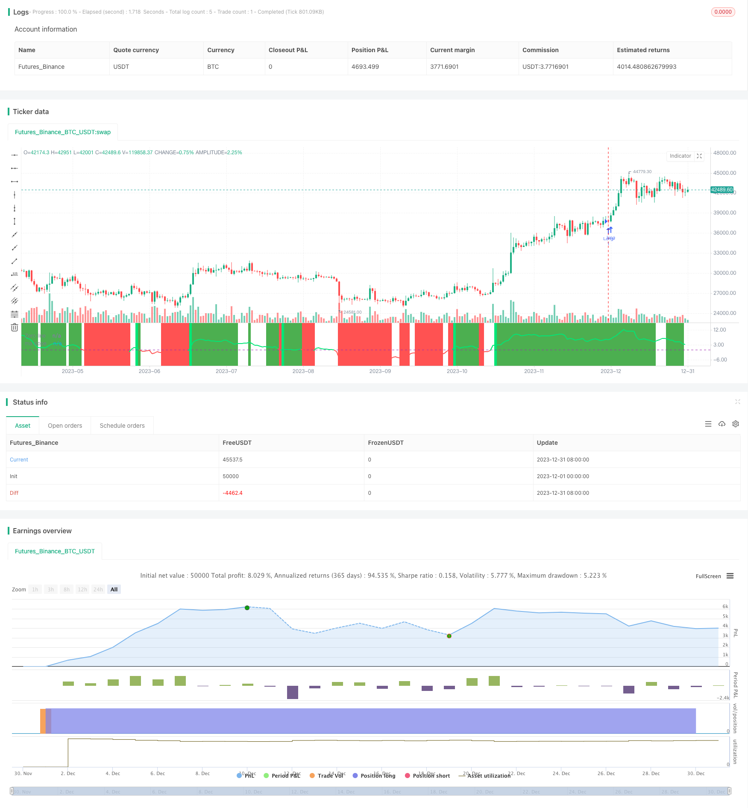
Task: Open the earnings chart hamburger menu
Action: tap(730, 576)
